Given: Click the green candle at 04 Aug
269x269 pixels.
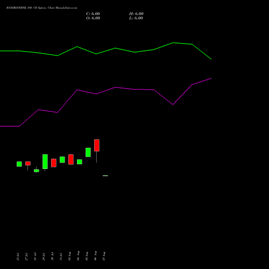Looking at the screenshot, I should tap(80, 162).
